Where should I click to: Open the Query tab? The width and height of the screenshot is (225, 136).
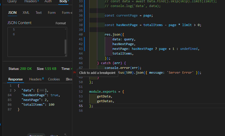12,1
